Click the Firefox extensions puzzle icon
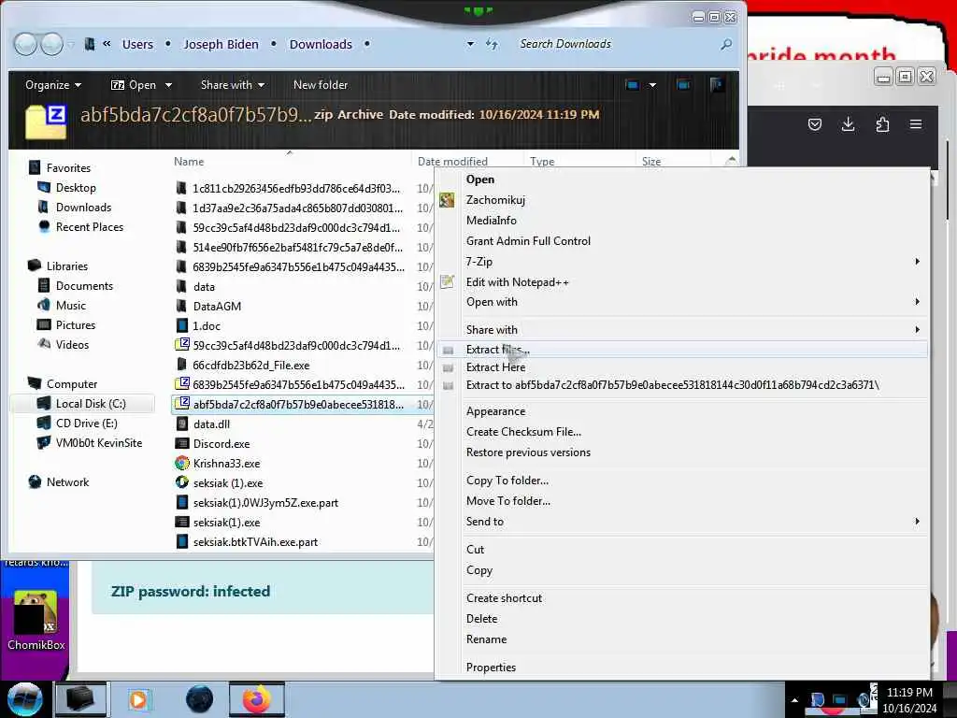The height and width of the screenshot is (718, 957). [882, 124]
